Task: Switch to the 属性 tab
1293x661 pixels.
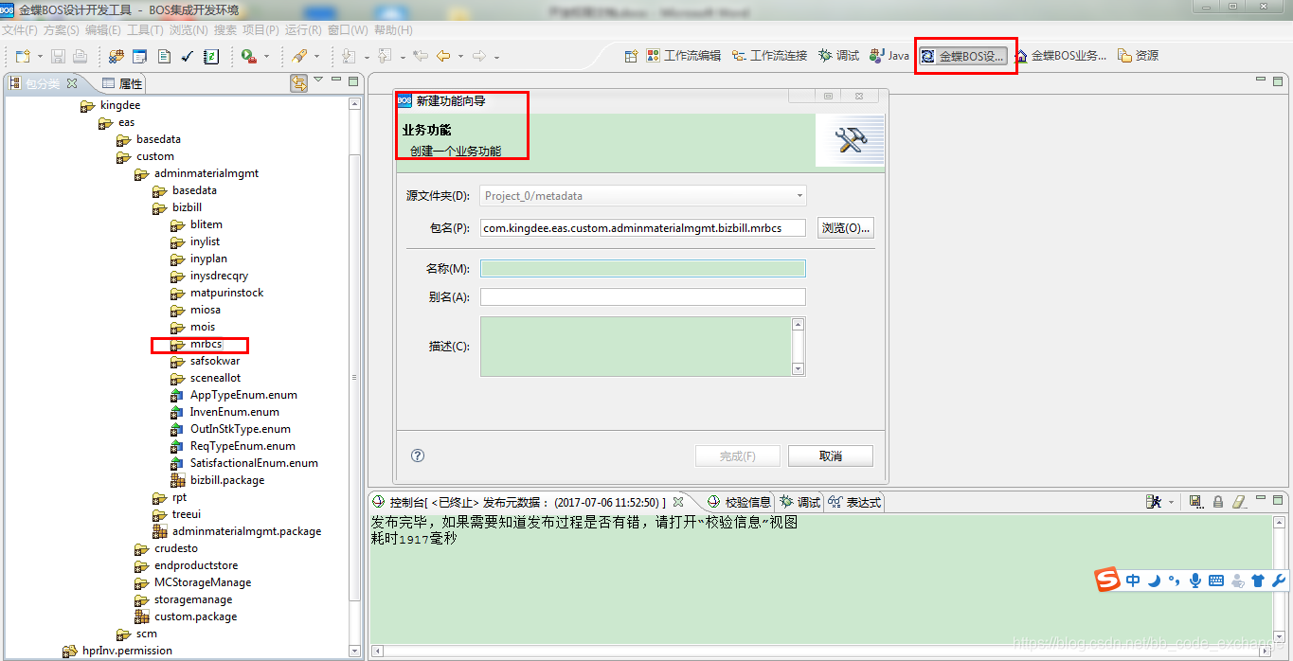Action: click(x=122, y=83)
